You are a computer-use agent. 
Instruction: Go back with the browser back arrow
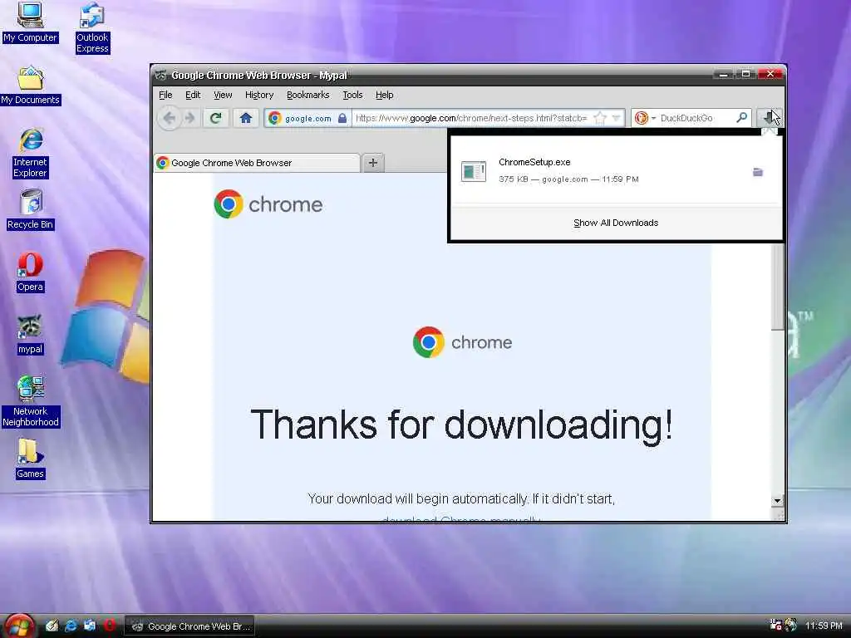point(170,118)
